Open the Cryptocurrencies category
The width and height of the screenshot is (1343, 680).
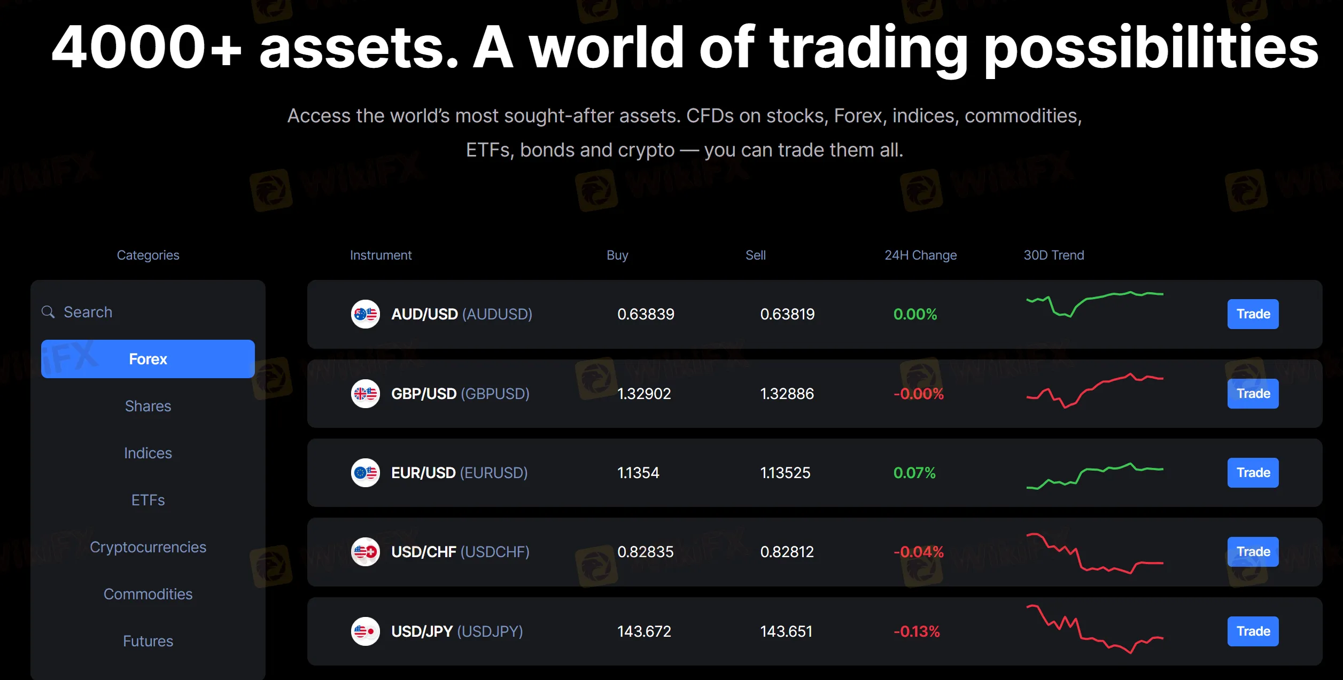click(x=148, y=547)
